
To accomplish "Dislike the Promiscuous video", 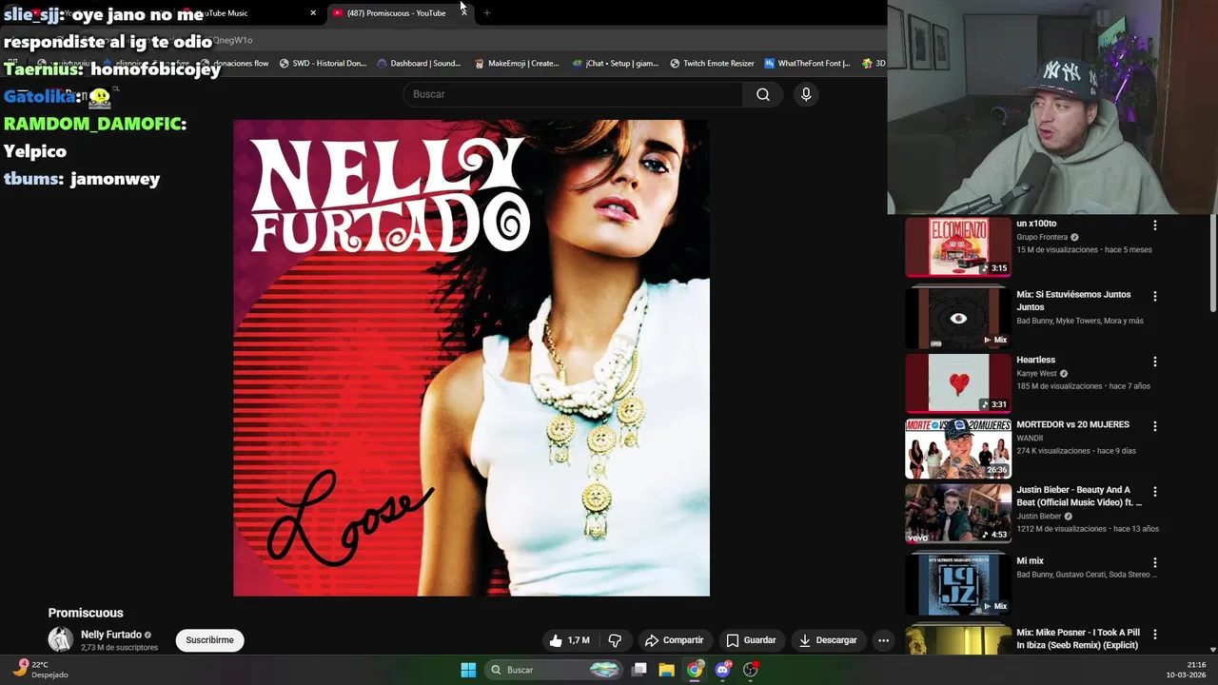I will 615,640.
